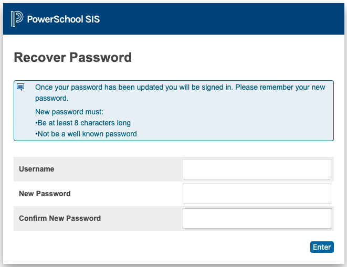Click the word 'Recover' in the page heading
This screenshot has width=347, height=267.
click(x=40, y=57)
